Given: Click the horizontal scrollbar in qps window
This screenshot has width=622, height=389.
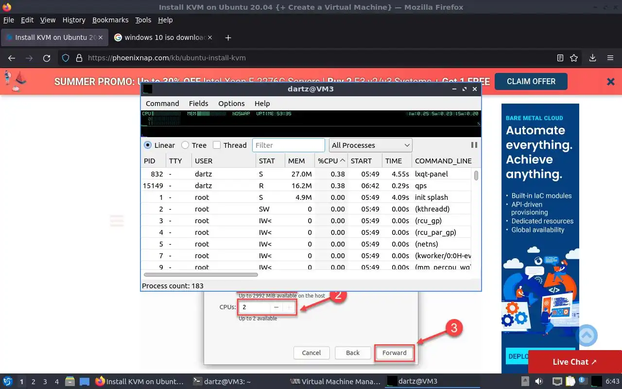Looking at the screenshot, I should [201, 275].
